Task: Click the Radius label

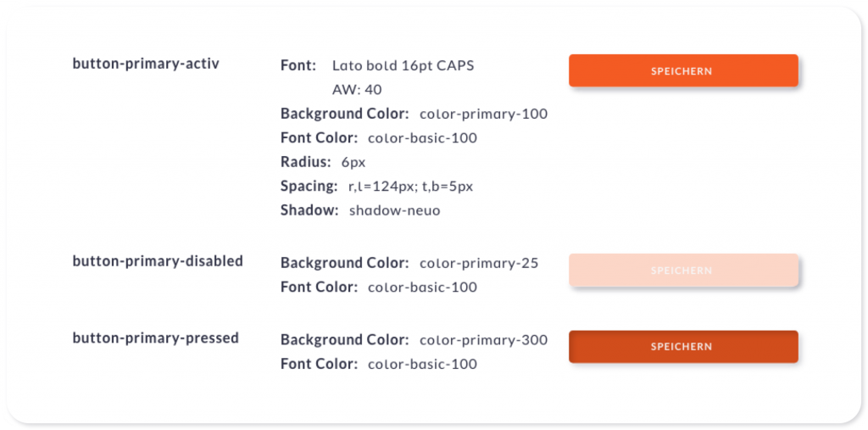Action: tap(306, 162)
